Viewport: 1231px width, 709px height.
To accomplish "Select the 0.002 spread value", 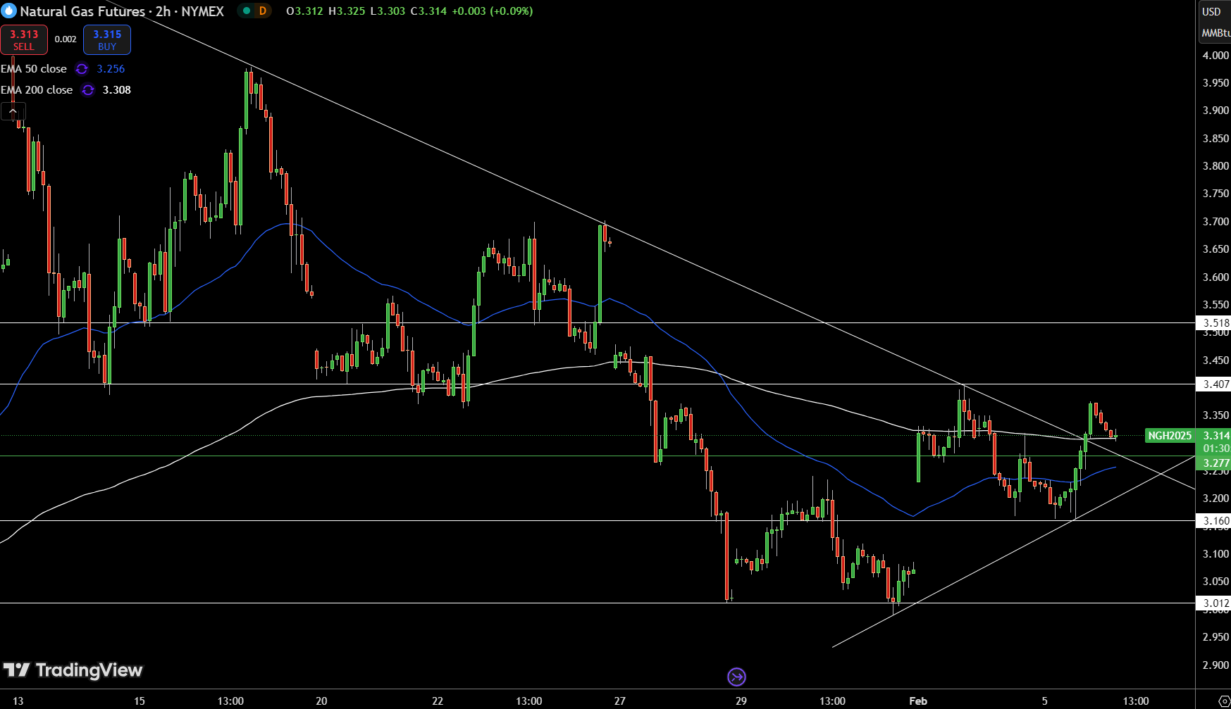I will pos(66,39).
